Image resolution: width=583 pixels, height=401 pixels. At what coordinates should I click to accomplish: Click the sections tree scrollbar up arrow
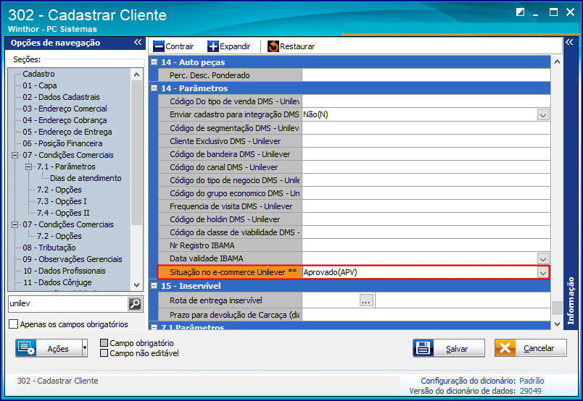click(x=136, y=75)
